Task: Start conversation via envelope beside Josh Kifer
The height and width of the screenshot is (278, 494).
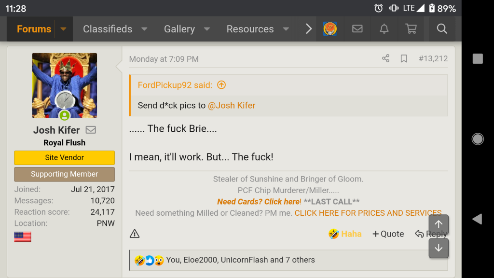Action: pyautogui.click(x=91, y=130)
